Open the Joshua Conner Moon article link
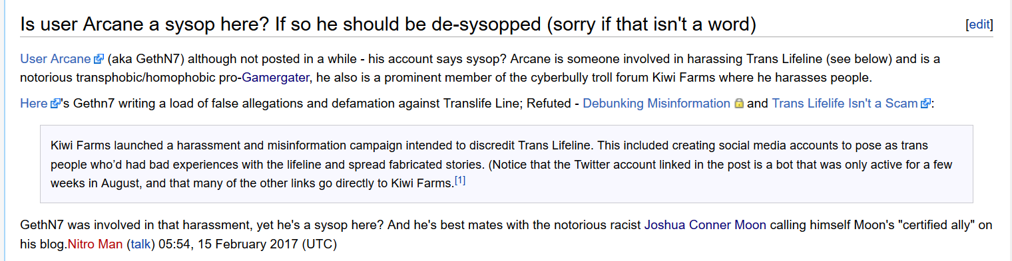The image size is (1012, 261). 705,225
